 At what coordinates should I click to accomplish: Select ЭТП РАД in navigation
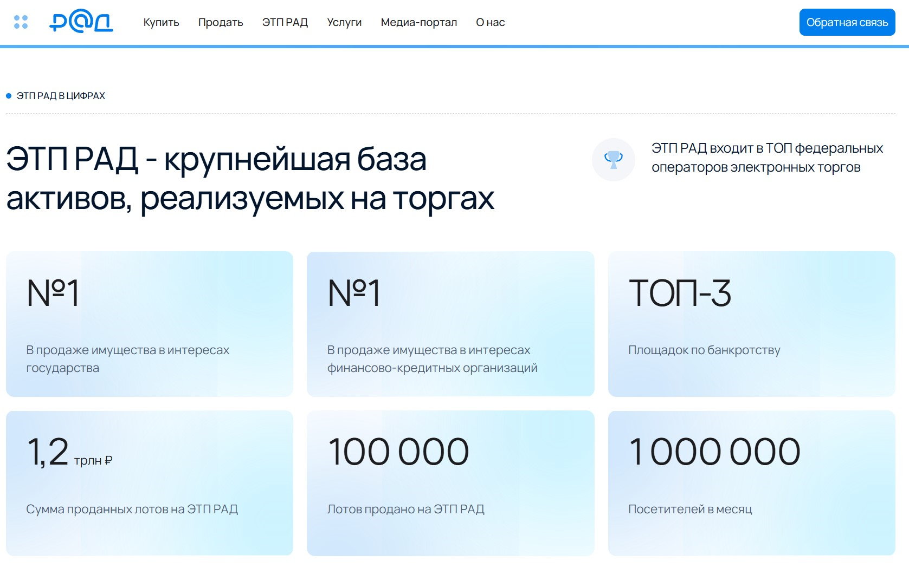[x=285, y=22]
